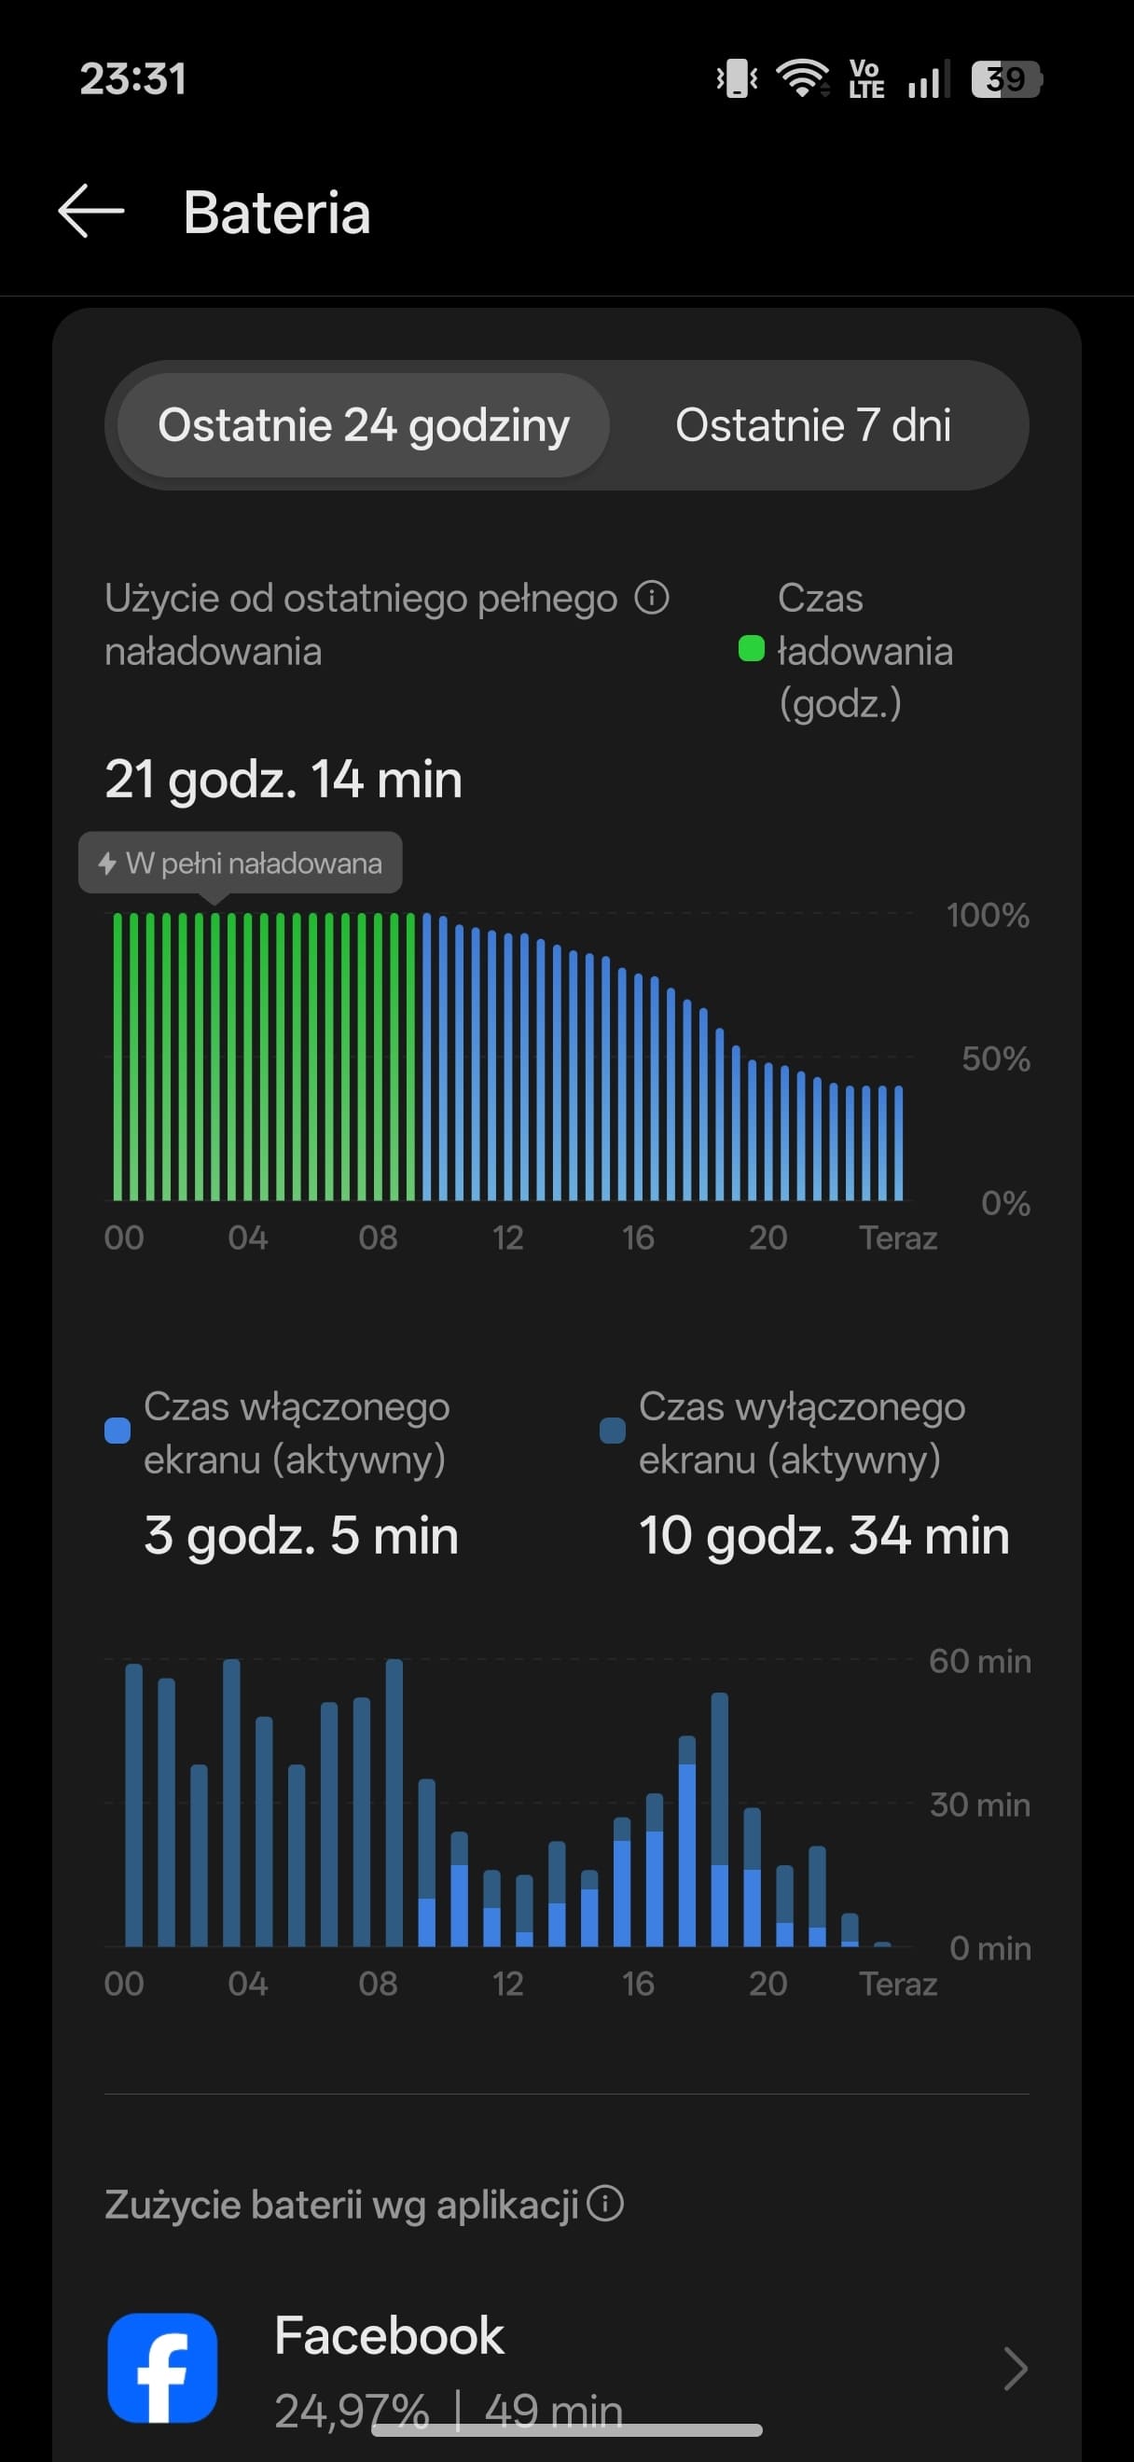The width and height of the screenshot is (1134, 2462).
Task: Tap the green charging time legend dot
Action: tap(752, 649)
